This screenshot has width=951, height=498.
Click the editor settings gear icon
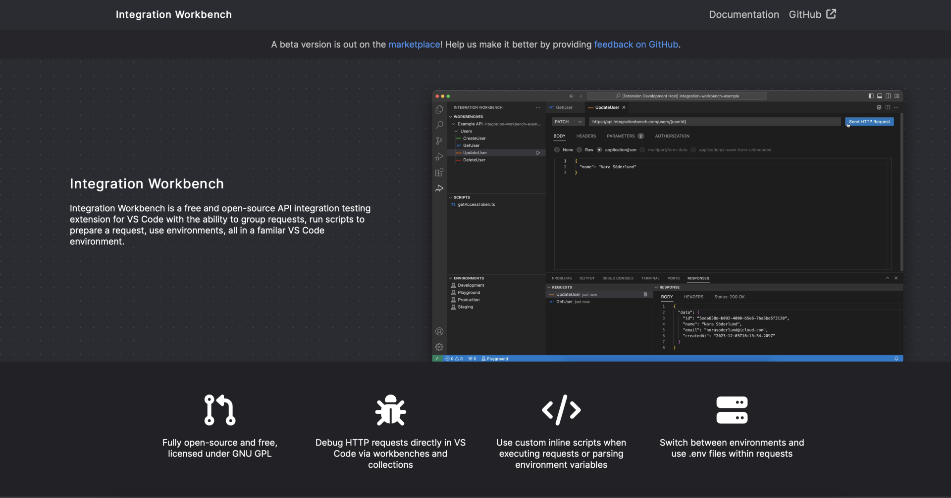point(879,107)
